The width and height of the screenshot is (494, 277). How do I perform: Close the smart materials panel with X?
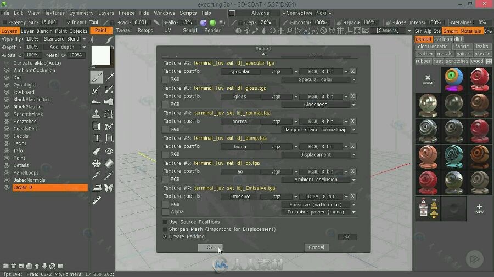[x=428, y=79]
